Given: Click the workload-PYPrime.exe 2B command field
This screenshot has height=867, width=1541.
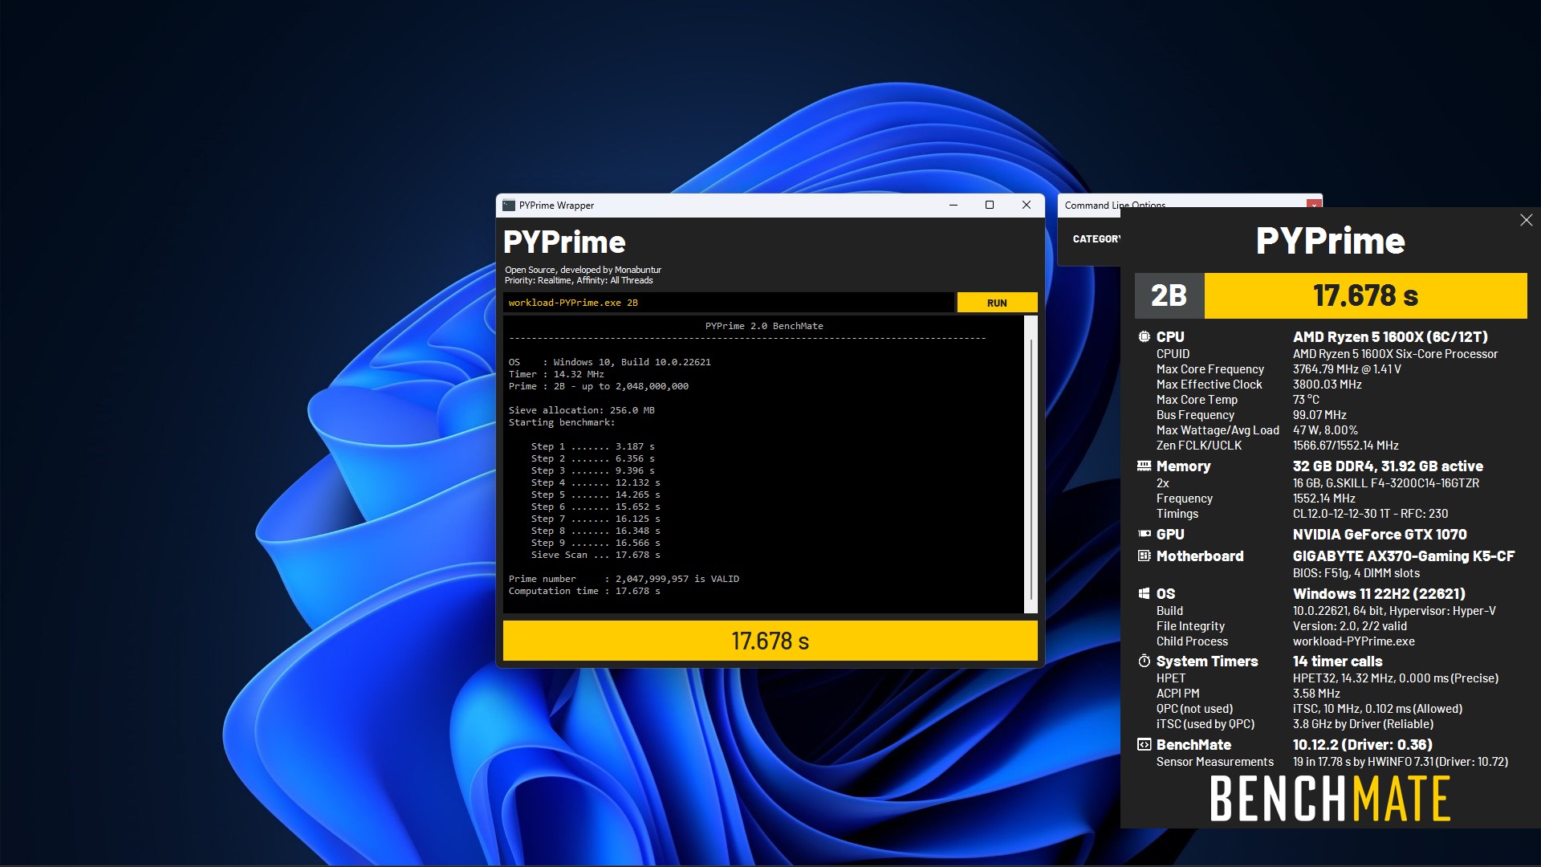Looking at the screenshot, I should 728,303.
